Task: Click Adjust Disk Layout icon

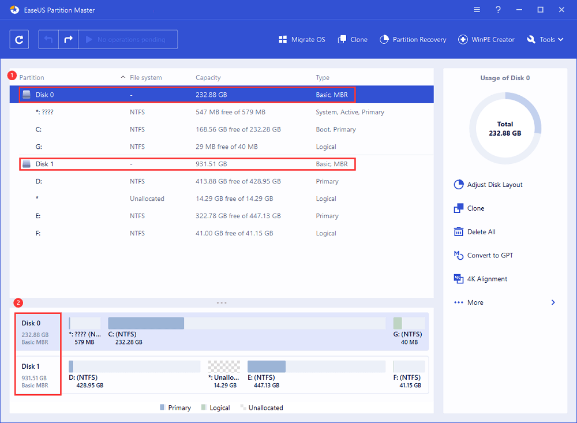Action: 459,185
